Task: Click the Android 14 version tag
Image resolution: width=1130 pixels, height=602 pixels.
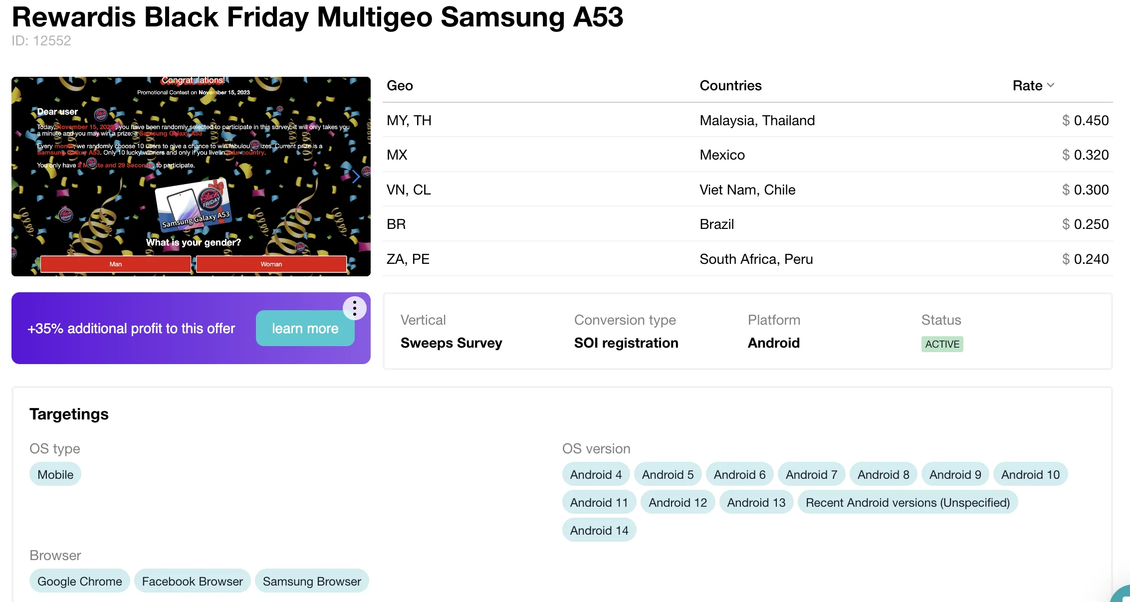Action: point(599,530)
